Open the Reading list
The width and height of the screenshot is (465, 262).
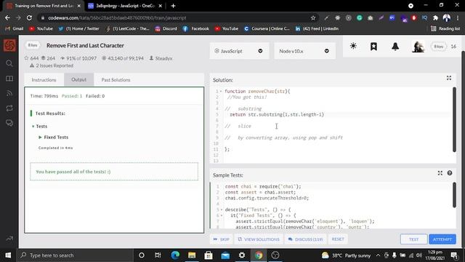(445, 28)
